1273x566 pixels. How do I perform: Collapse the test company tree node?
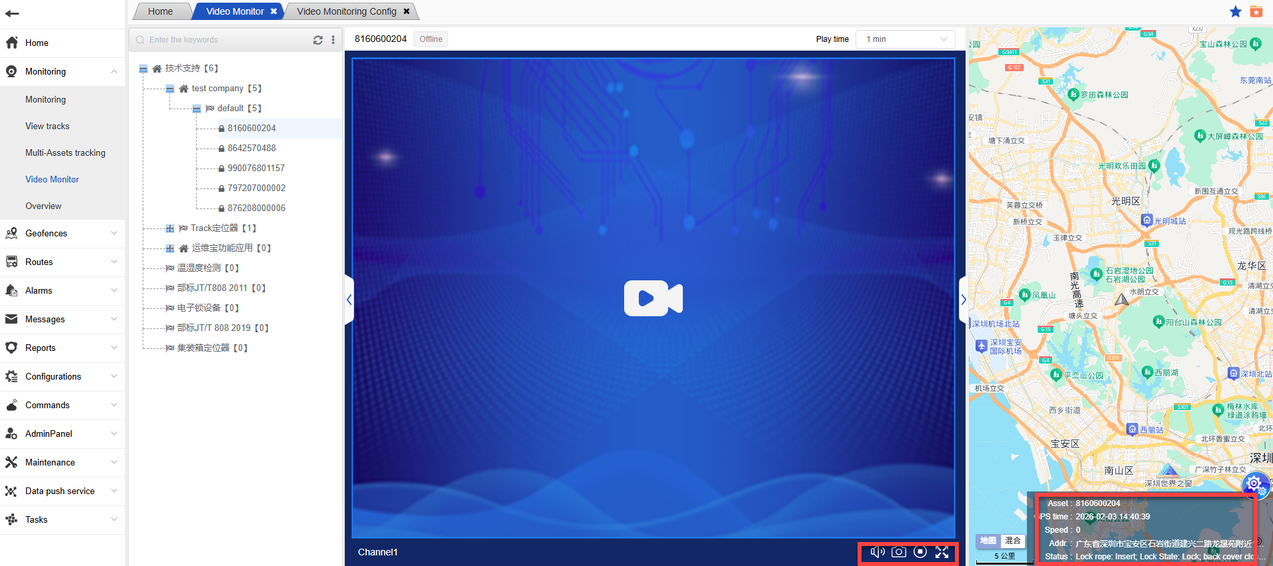coord(170,89)
